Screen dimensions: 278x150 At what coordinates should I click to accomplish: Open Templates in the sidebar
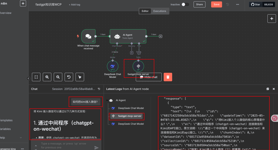tap(6, 120)
